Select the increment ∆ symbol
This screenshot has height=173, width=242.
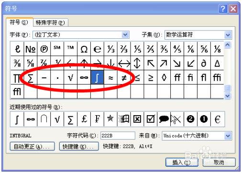coord(217,63)
